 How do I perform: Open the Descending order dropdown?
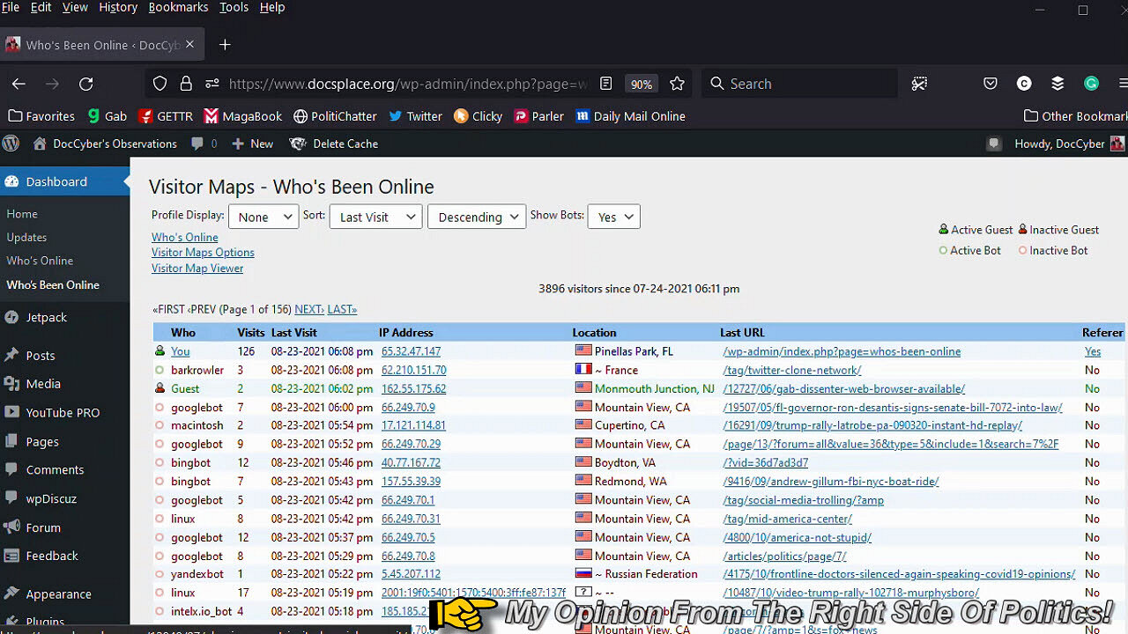tap(477, 217)
